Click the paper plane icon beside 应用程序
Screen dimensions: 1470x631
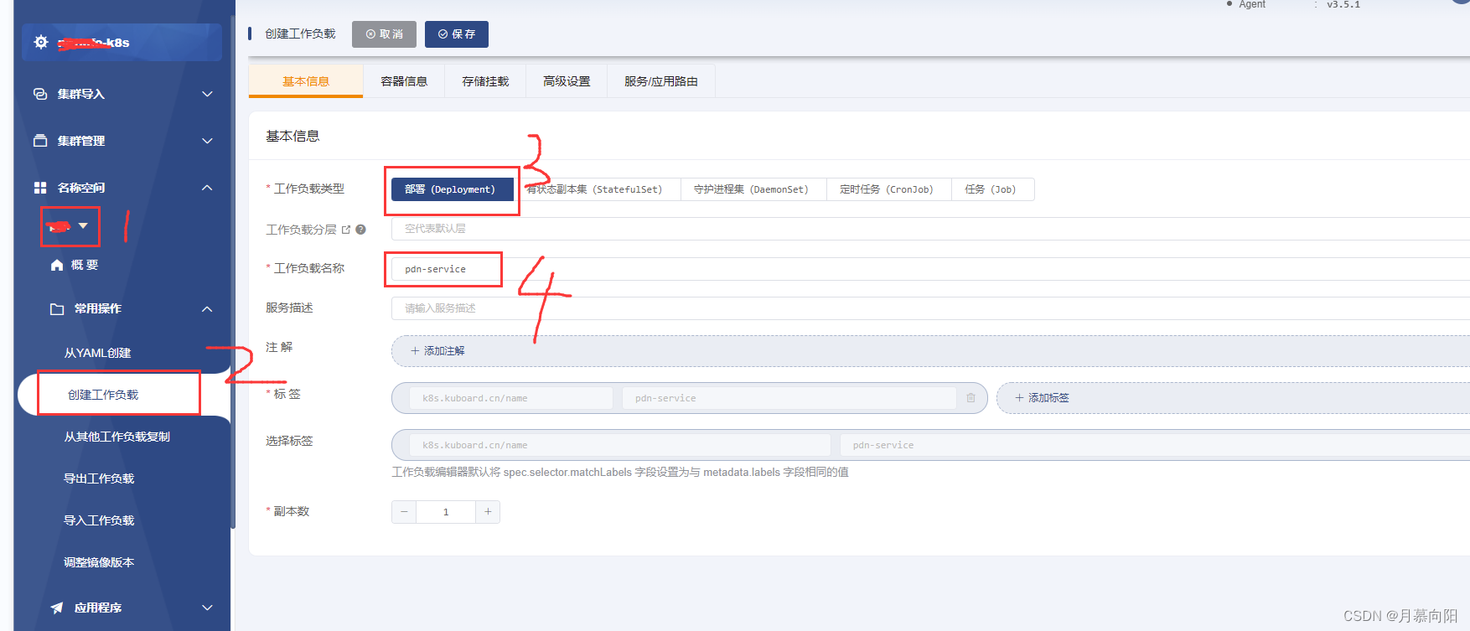pyautogui.click(x=57, y=608)
